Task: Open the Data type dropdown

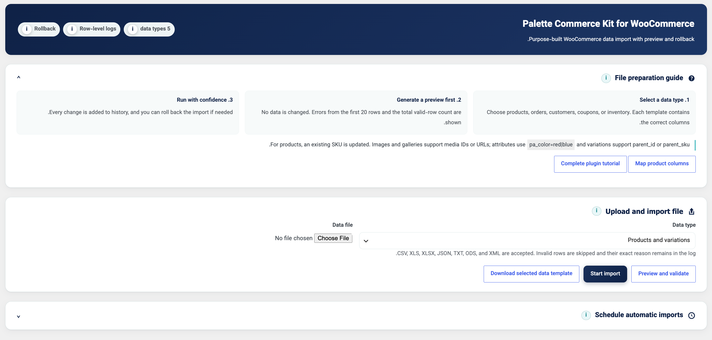Action: pyautogui.click(x=527, y=240)
